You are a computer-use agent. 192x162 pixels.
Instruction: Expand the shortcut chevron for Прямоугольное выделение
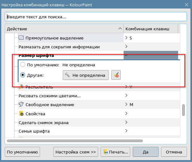coord(126,38)
